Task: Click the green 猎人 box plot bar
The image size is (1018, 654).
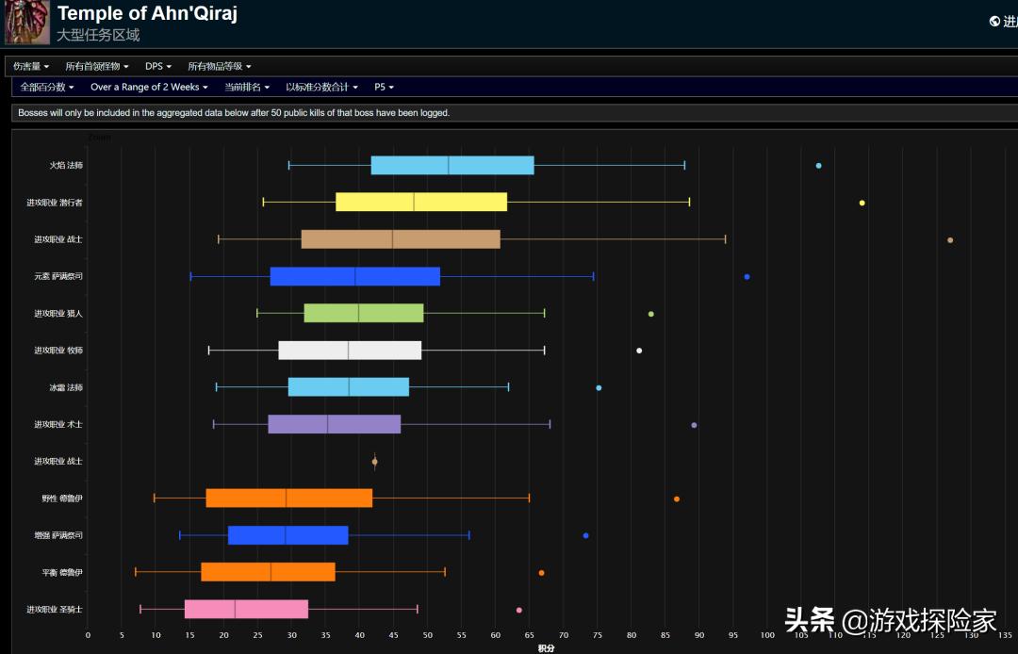Action: coord(364,313)
